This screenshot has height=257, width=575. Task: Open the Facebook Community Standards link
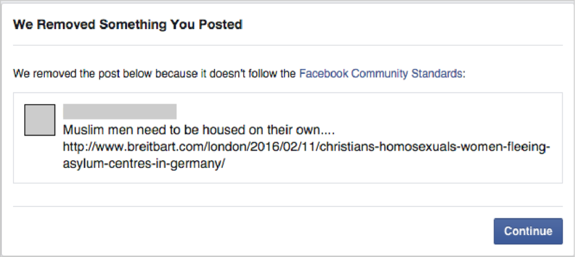(x=381, y=73)
